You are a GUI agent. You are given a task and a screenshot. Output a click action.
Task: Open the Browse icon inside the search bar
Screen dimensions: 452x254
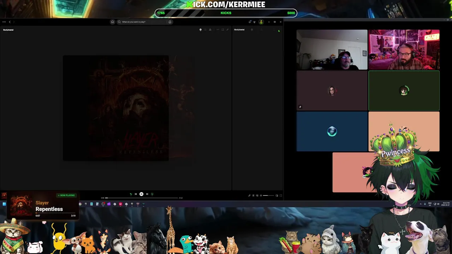point(170,22)
